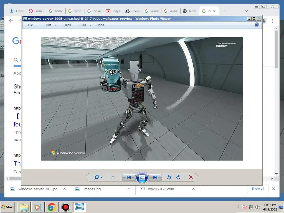Open Chrome three-dot menu
Image resolution: width=284 pixels, height=213 pixels.
point(273,21)
